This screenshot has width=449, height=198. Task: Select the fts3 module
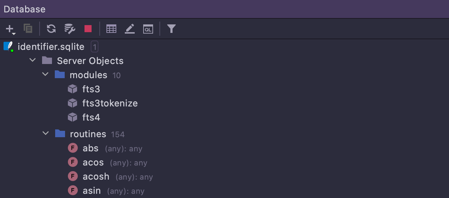point(91,89)
